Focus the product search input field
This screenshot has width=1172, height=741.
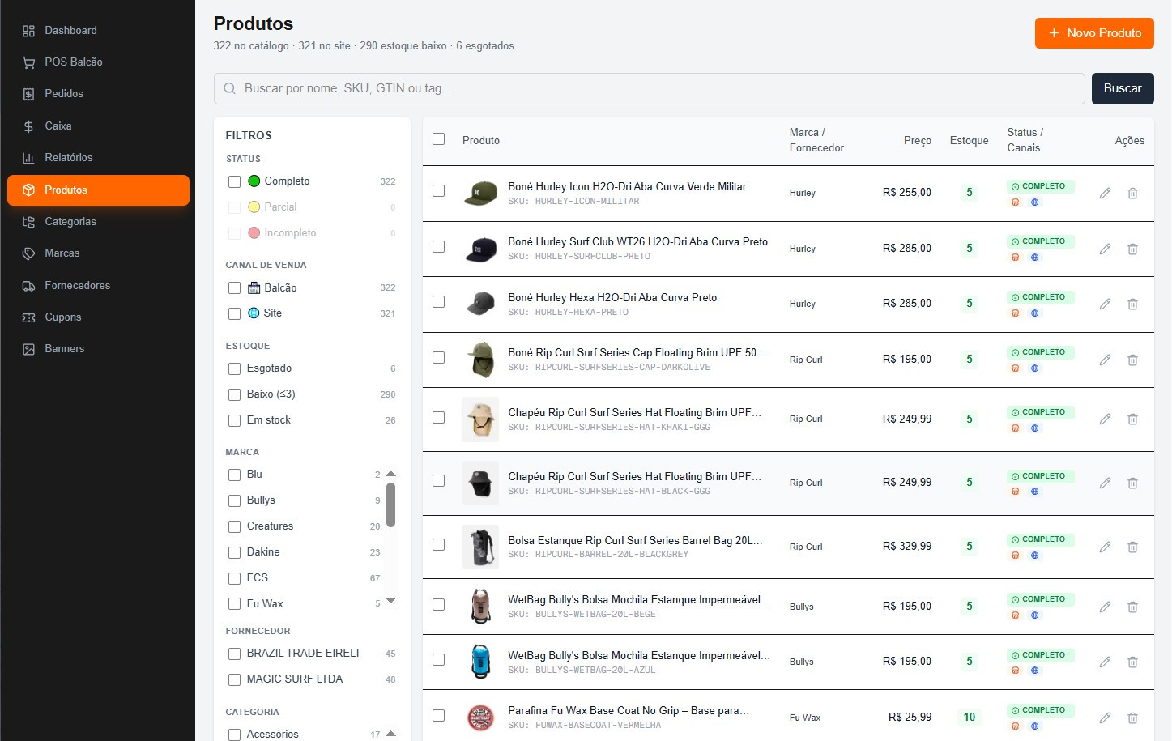(x=649, y=89)
